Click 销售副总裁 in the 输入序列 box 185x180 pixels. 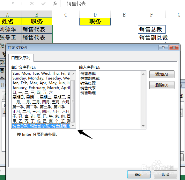90,78
